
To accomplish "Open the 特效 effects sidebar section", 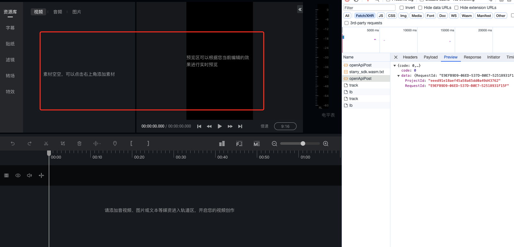I will pyautogui.click(x=10, y=92).
